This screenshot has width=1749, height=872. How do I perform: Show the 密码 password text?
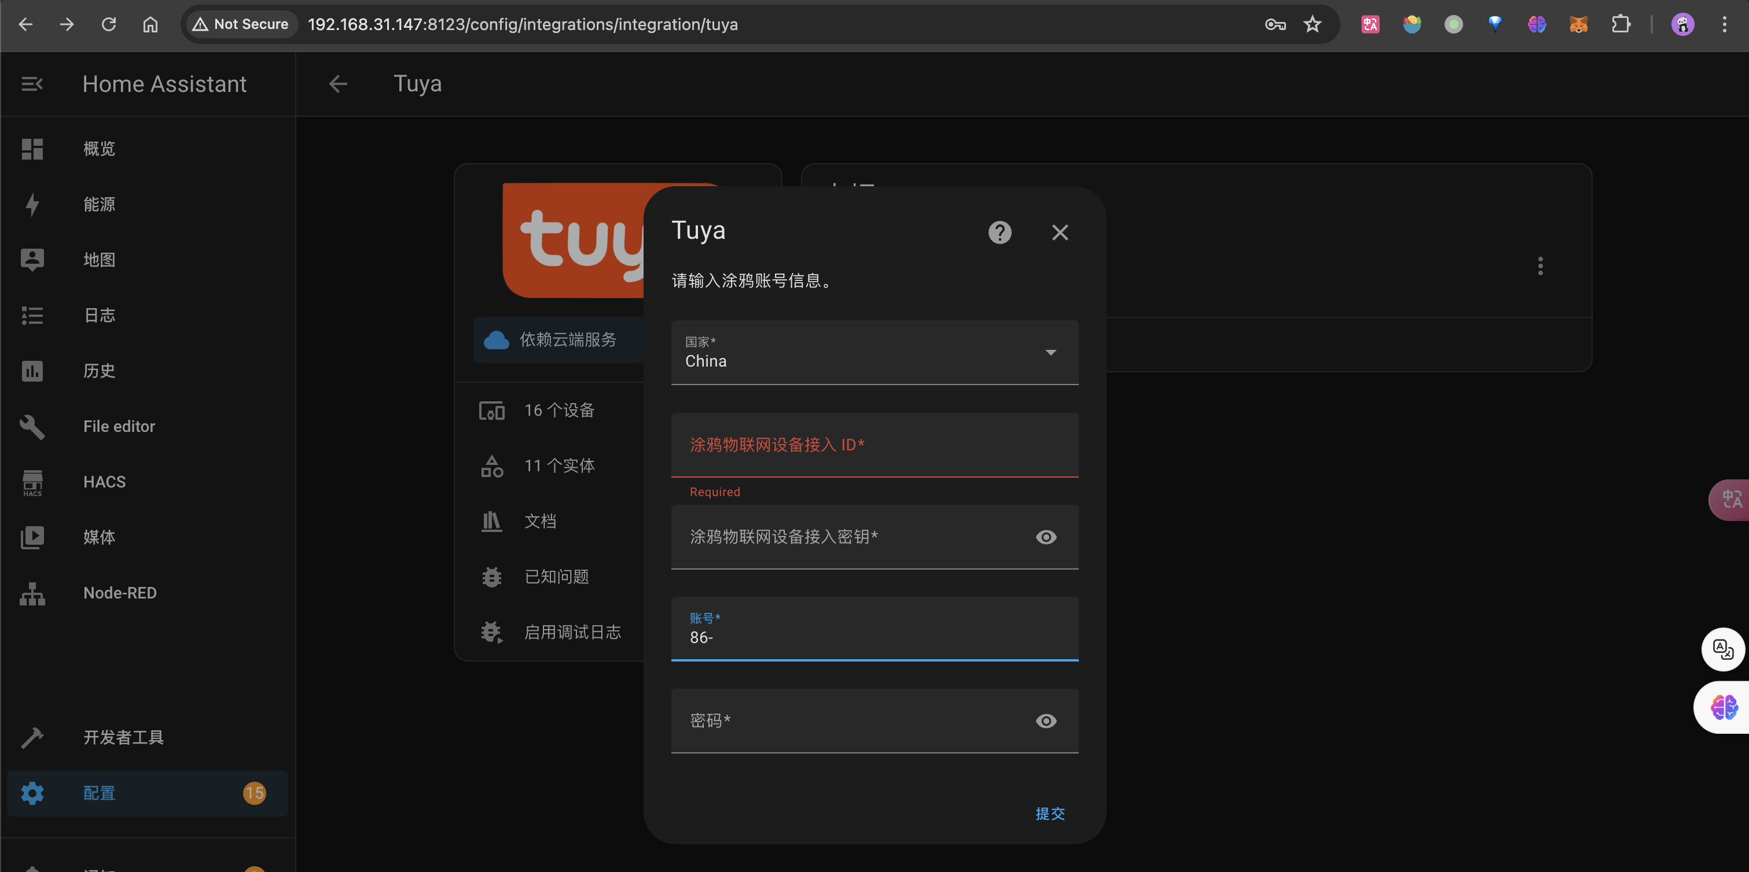tap(1046, 720)
